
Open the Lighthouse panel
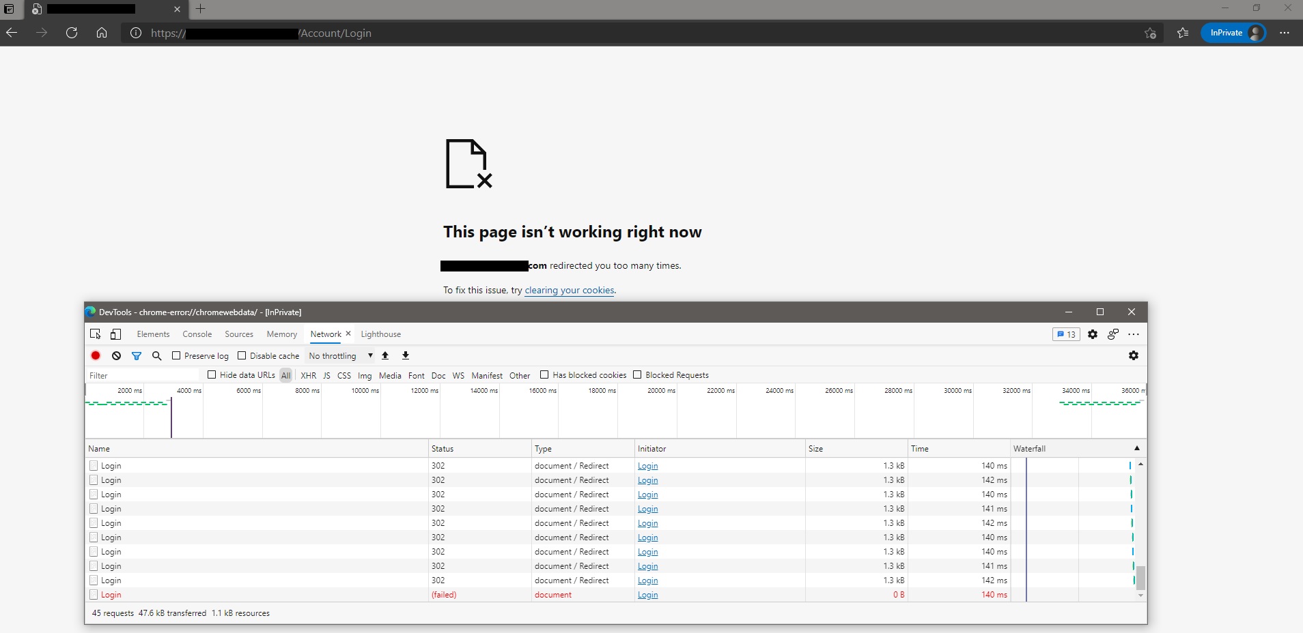click(380, 334)
